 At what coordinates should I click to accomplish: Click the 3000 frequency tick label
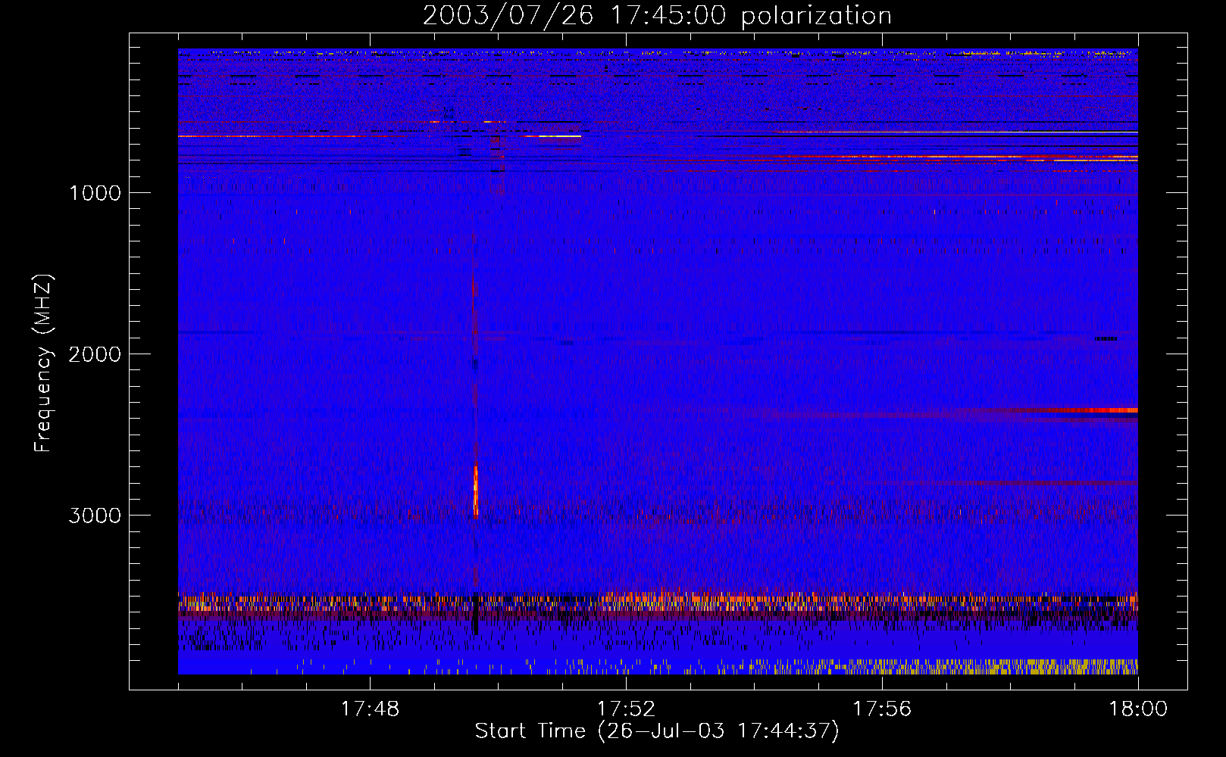click(x=95, y=516)
